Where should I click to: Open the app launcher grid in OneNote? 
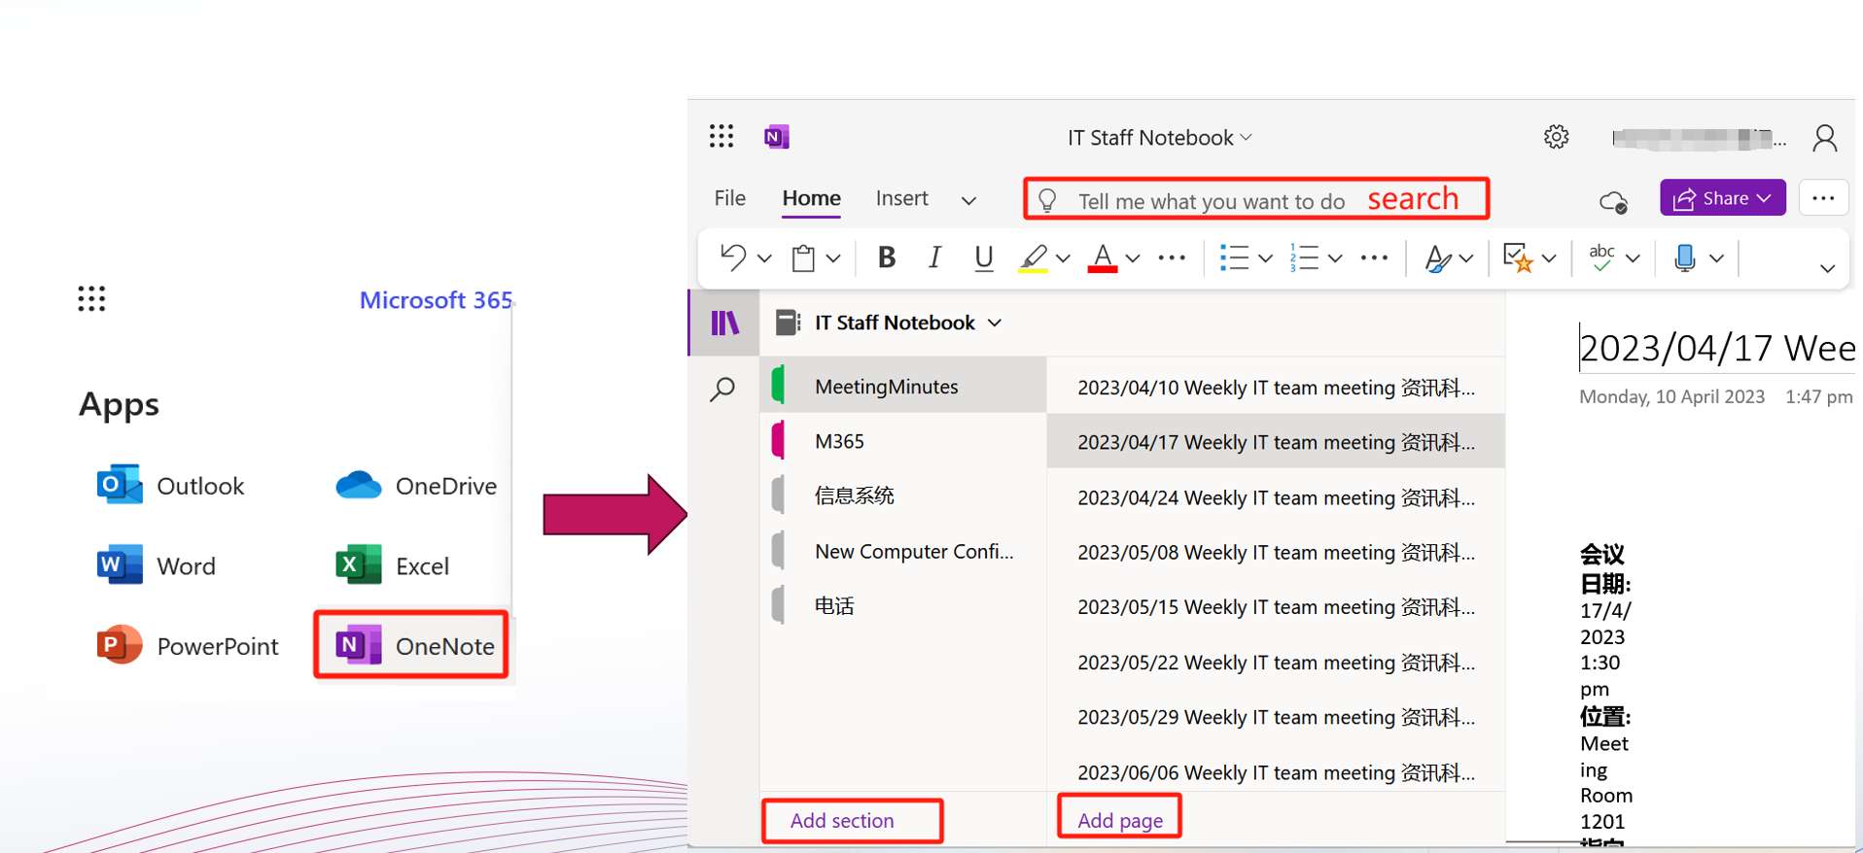tap(721, 136)
